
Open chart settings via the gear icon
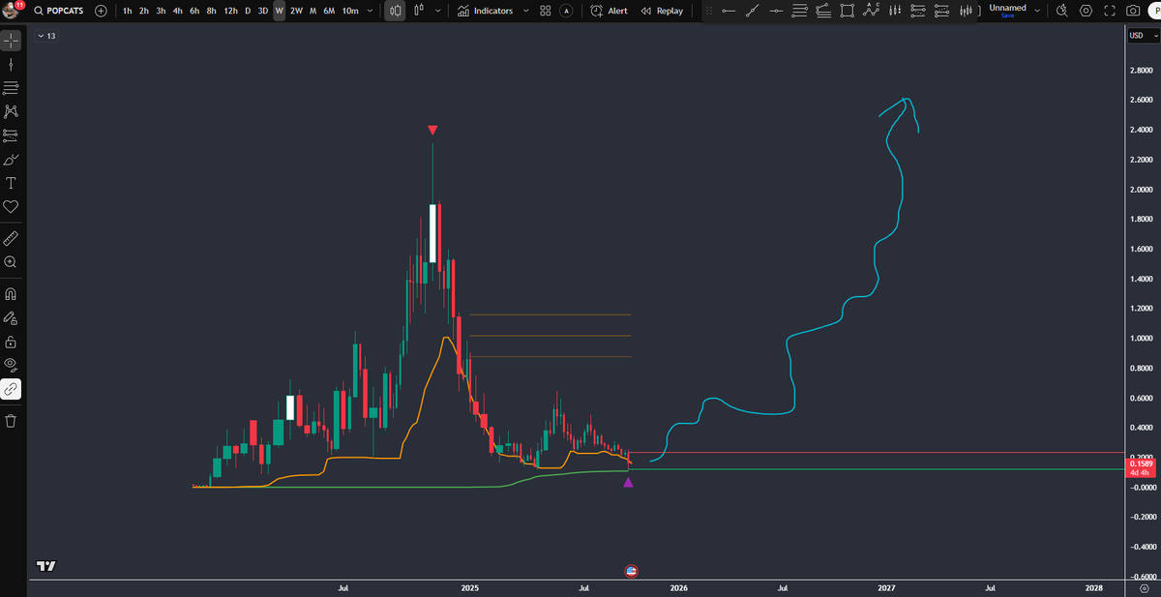tap(1086, 11)
